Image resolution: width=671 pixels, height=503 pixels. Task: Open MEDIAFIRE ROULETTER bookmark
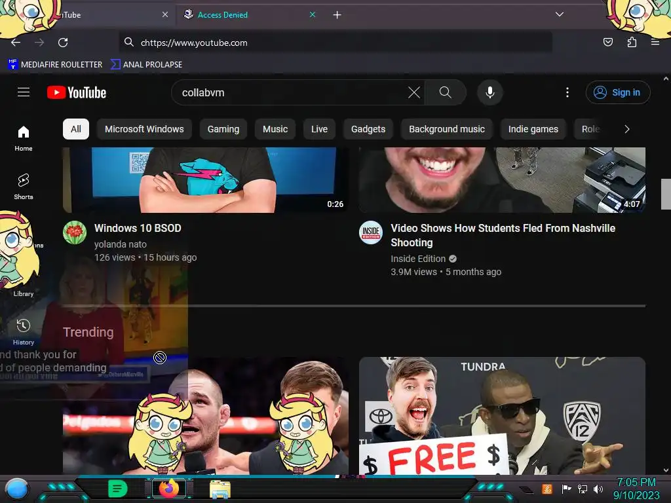click(55, 65)
